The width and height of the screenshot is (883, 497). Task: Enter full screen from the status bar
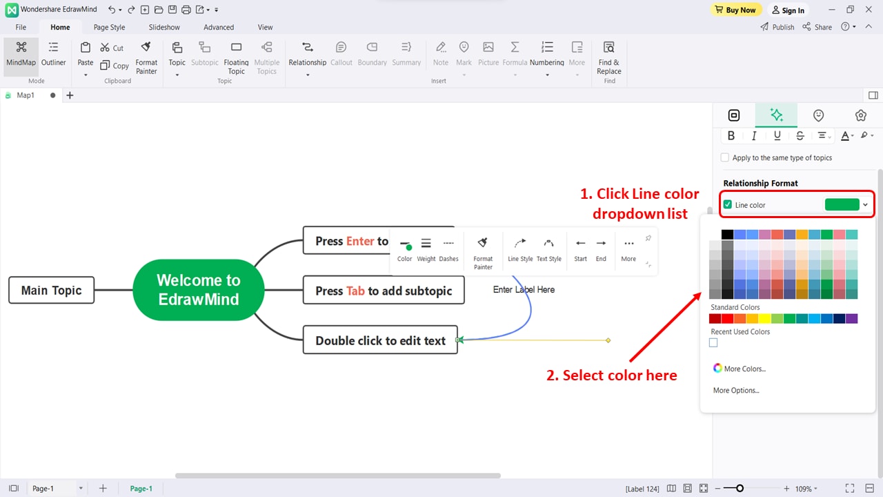point(850,489)
